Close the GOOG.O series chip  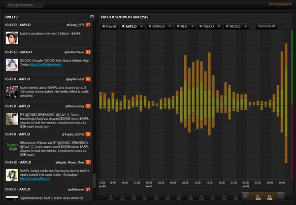tap(170, 26)
